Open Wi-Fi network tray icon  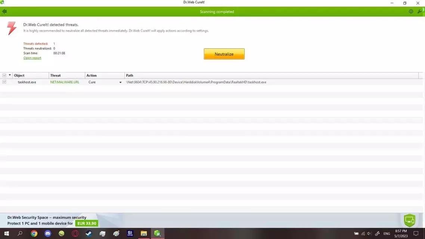coord(363,233)
